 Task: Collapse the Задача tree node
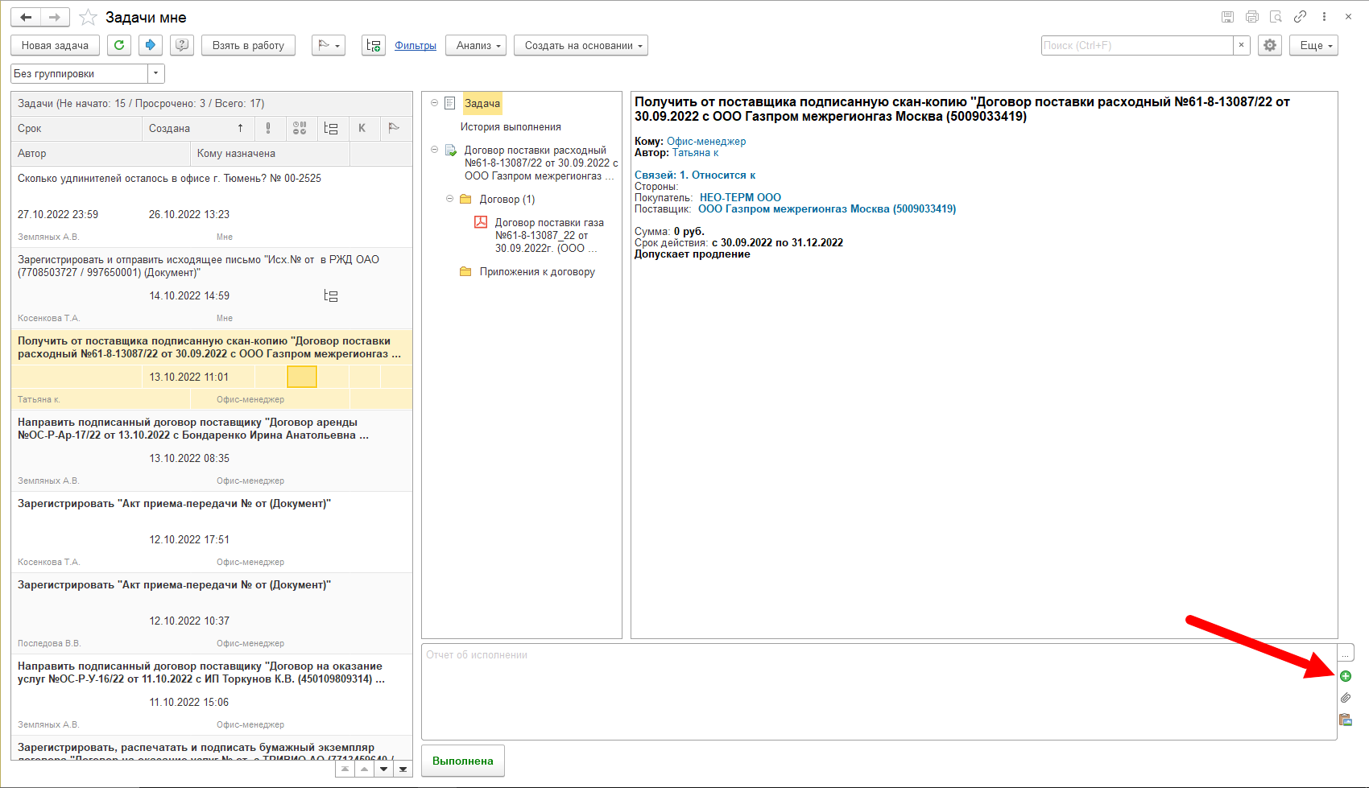[x=435, y=102]
